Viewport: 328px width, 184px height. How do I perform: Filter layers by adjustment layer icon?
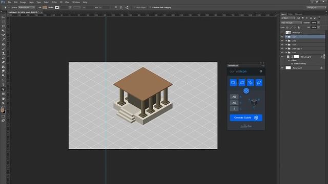pyautogui.click(x=303, y=18)
